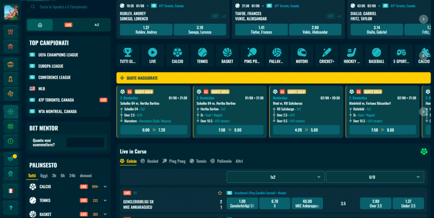
Task: Click the search magnifier icon
Action: pyautogui.click(x=33, y=7)
